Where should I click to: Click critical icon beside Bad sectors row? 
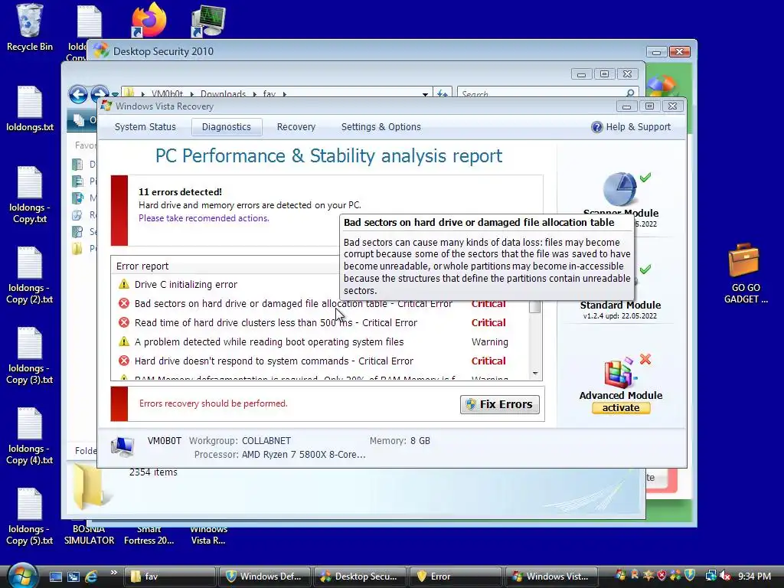pos(123,303)
